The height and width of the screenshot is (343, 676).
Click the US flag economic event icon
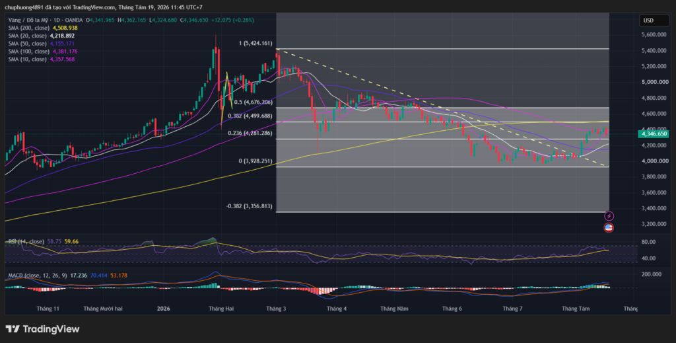pos(609,227)
